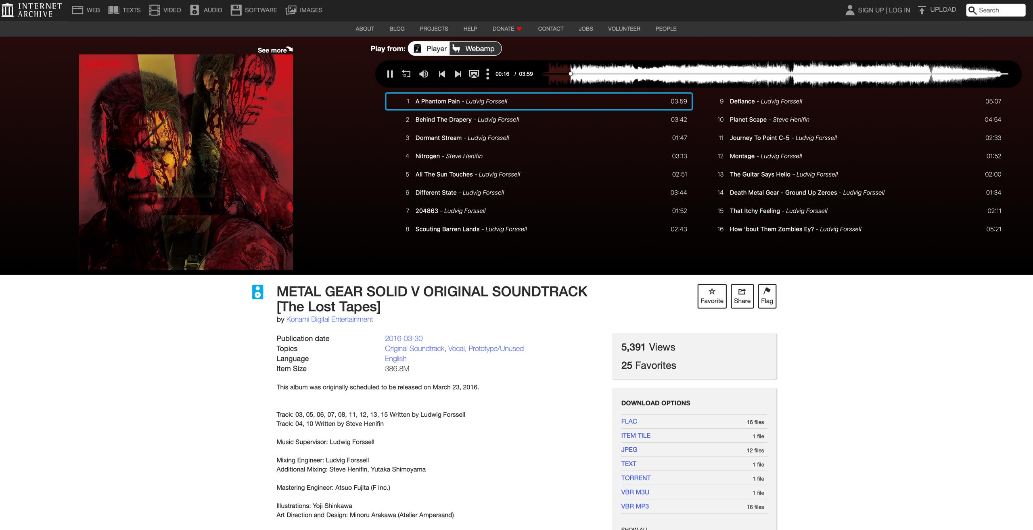Flag this item
This screenshot has height=530, width=1033.
coord(767,296)
